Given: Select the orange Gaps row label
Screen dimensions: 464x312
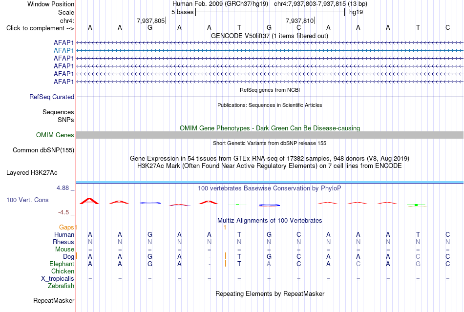Looking at the screenshot, I should (x=66, y=227).
